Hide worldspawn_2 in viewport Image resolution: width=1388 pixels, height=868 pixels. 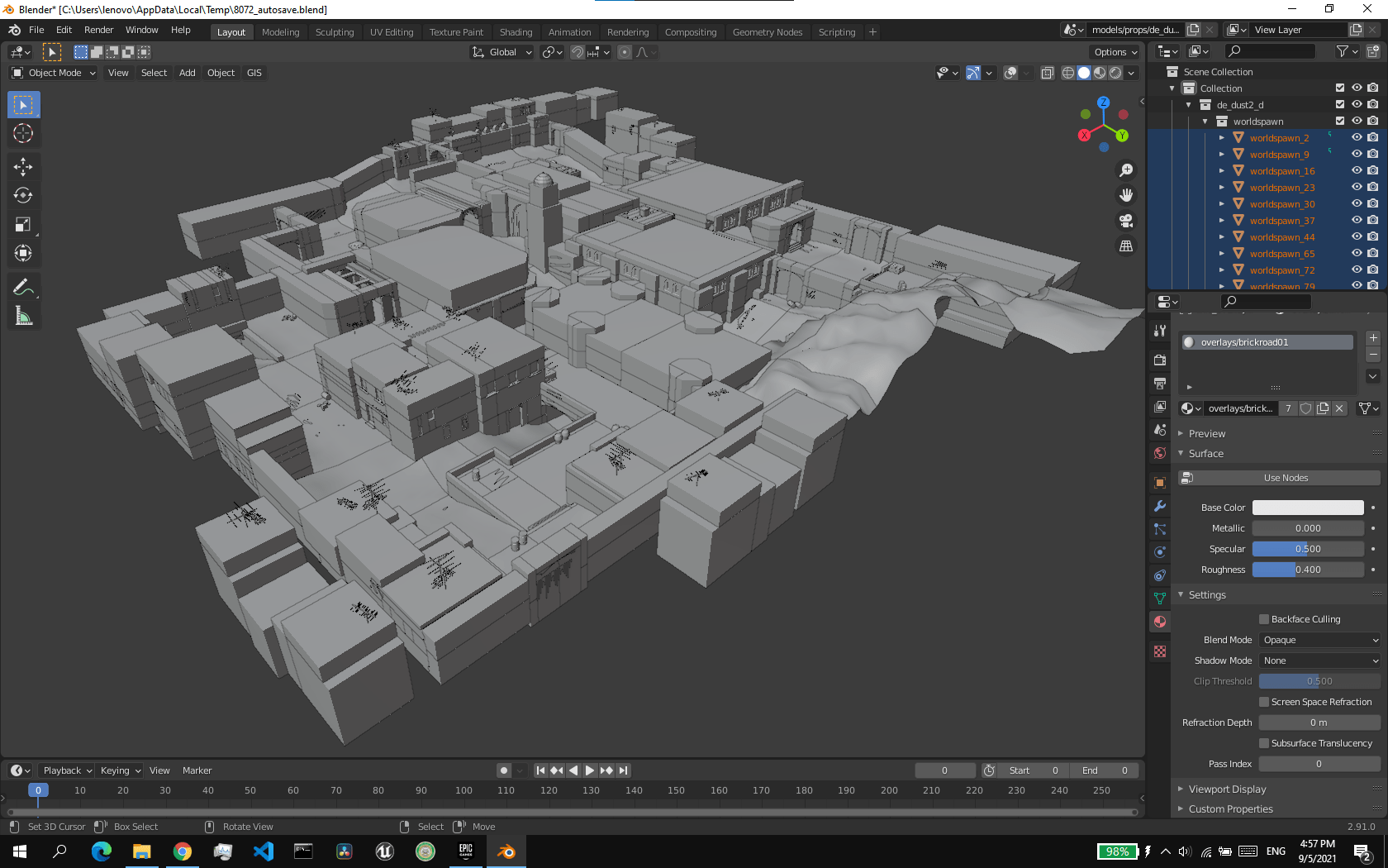1357,137
